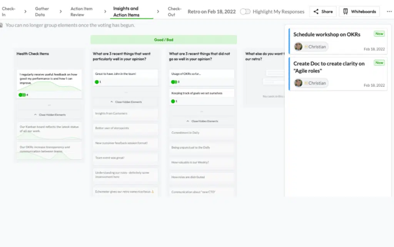The height and width of the screenshot is (247, 394).
Task: Select 'Our Kanban board reflects' card
Action: (49, 131)
